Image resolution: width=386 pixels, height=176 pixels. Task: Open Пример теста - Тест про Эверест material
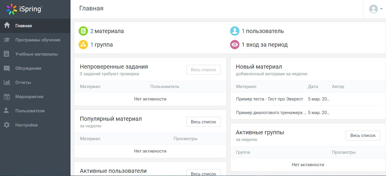pyautogui.click(x=269, y=99)
